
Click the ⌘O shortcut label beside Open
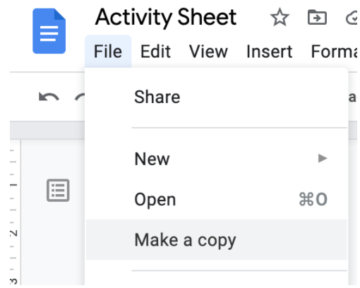click(313, 199)
